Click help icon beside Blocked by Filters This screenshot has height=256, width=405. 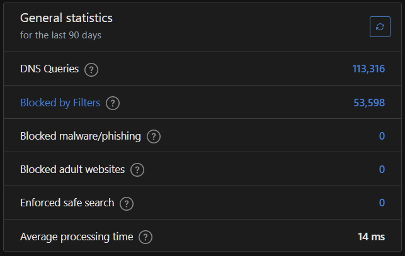113,103
